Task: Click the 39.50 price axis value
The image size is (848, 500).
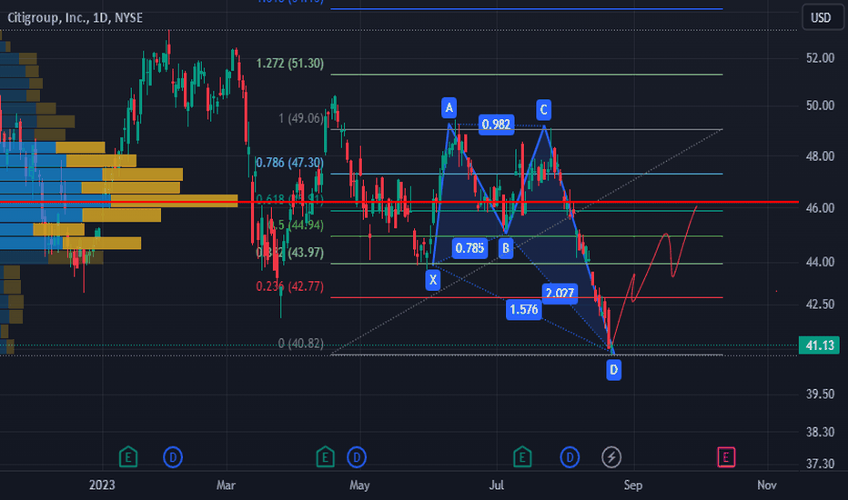Action: [820, 394]
